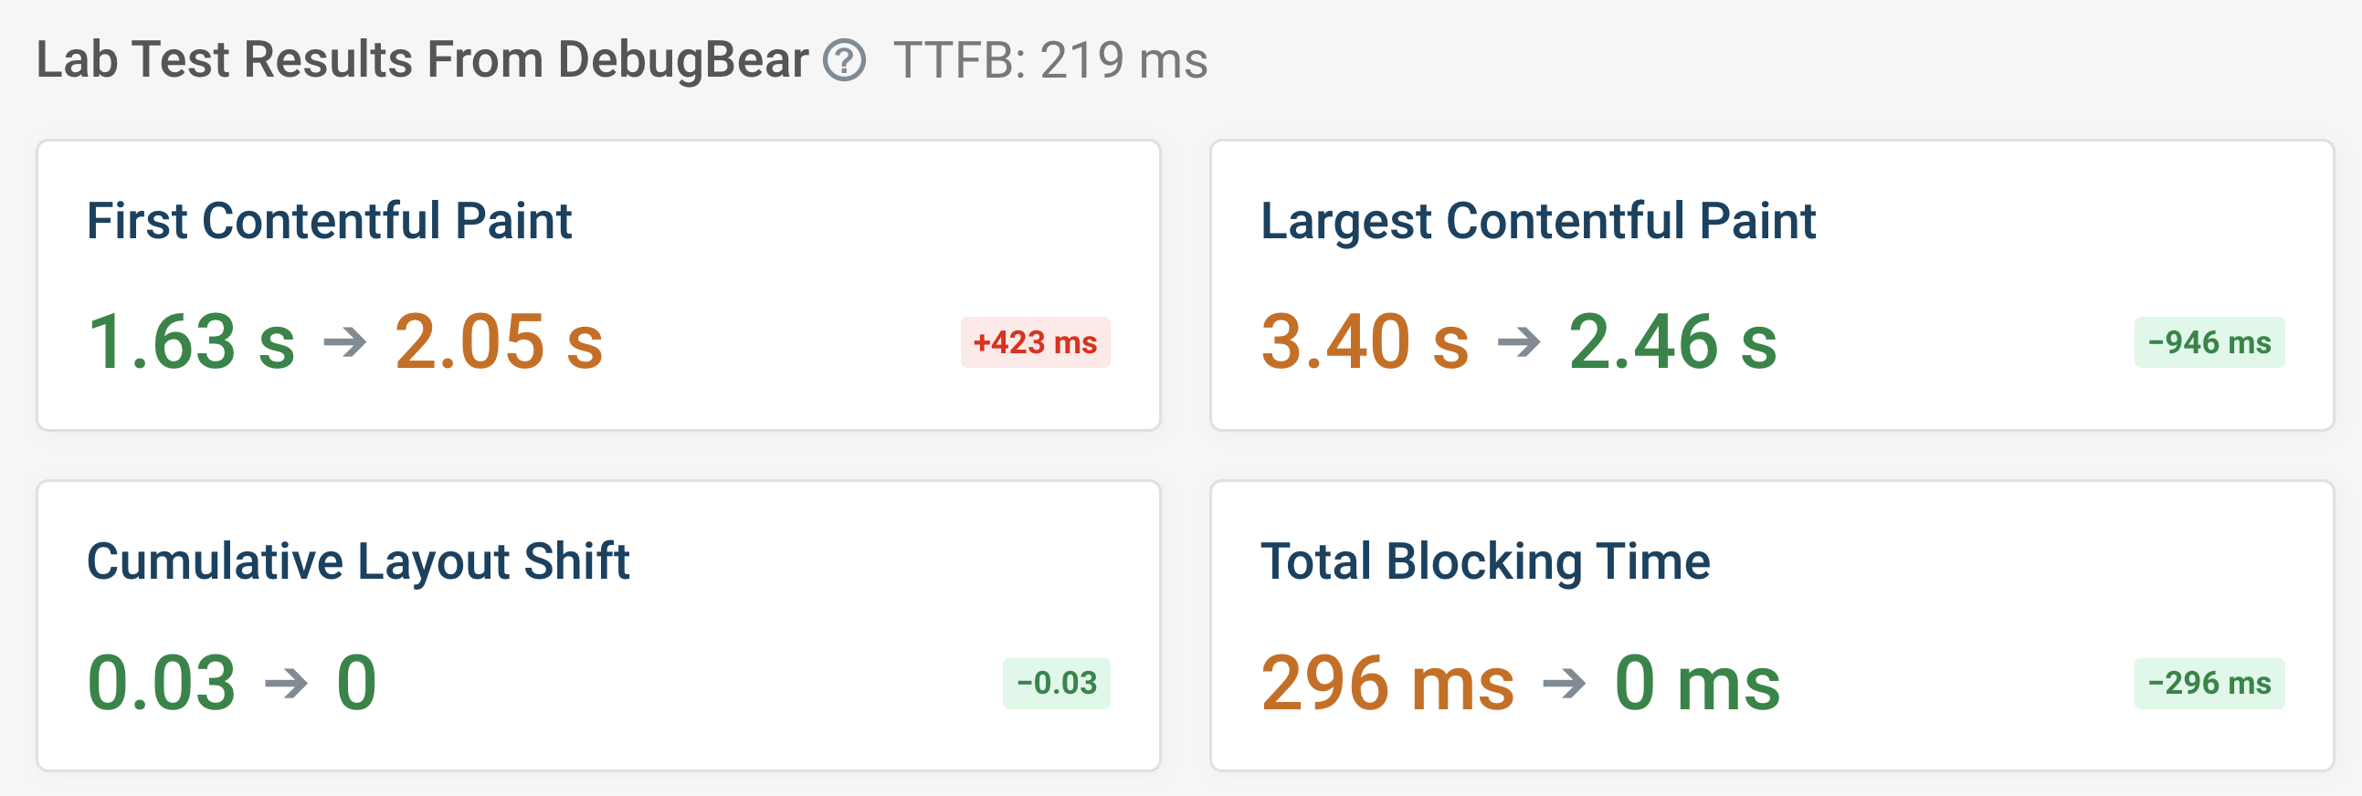
Task: Open the Largest Contentful Paint card title
Action: point(1538,222)
